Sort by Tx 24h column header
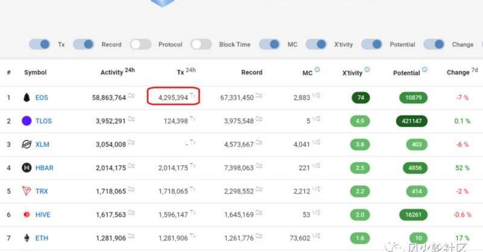 187,72
